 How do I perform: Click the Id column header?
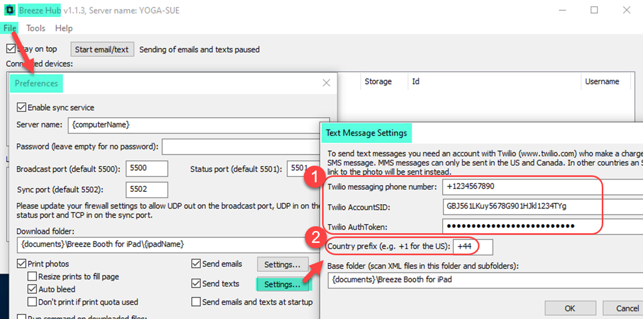(415, 81)
